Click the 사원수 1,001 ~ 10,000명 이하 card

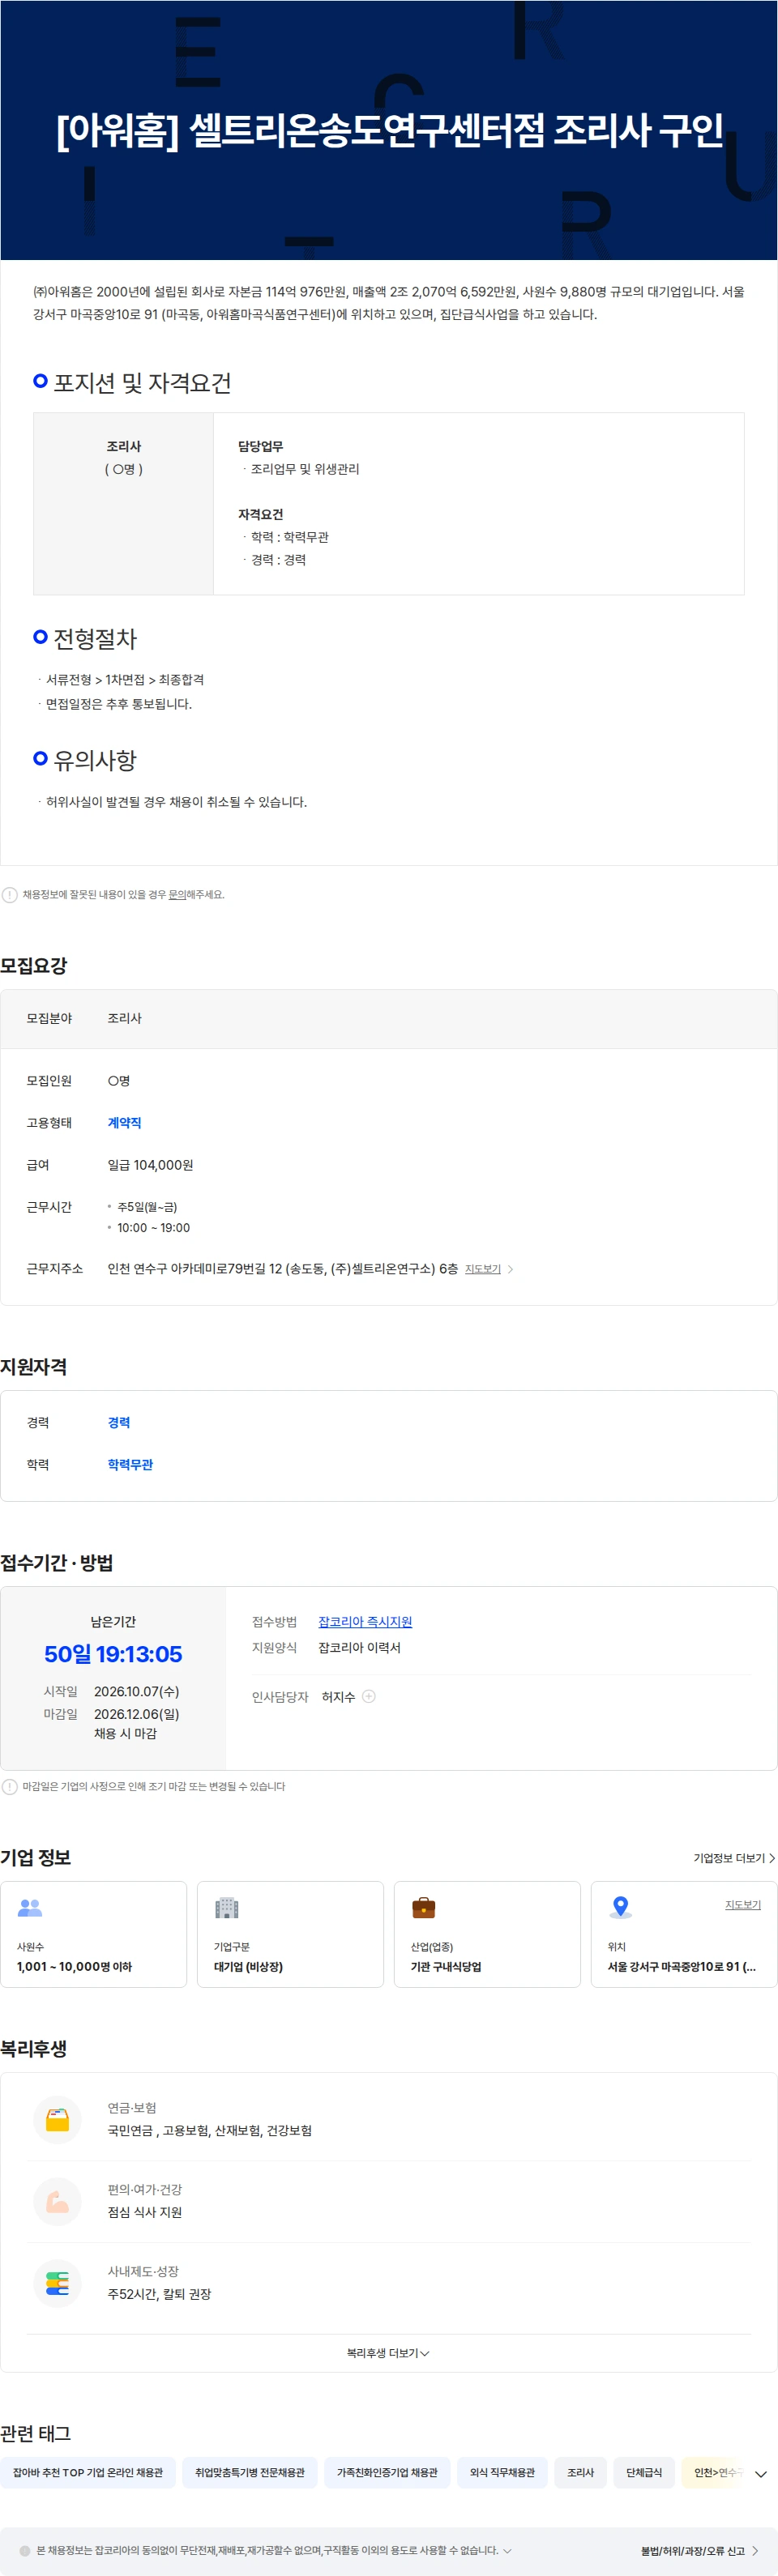(x=94, y=1934)
